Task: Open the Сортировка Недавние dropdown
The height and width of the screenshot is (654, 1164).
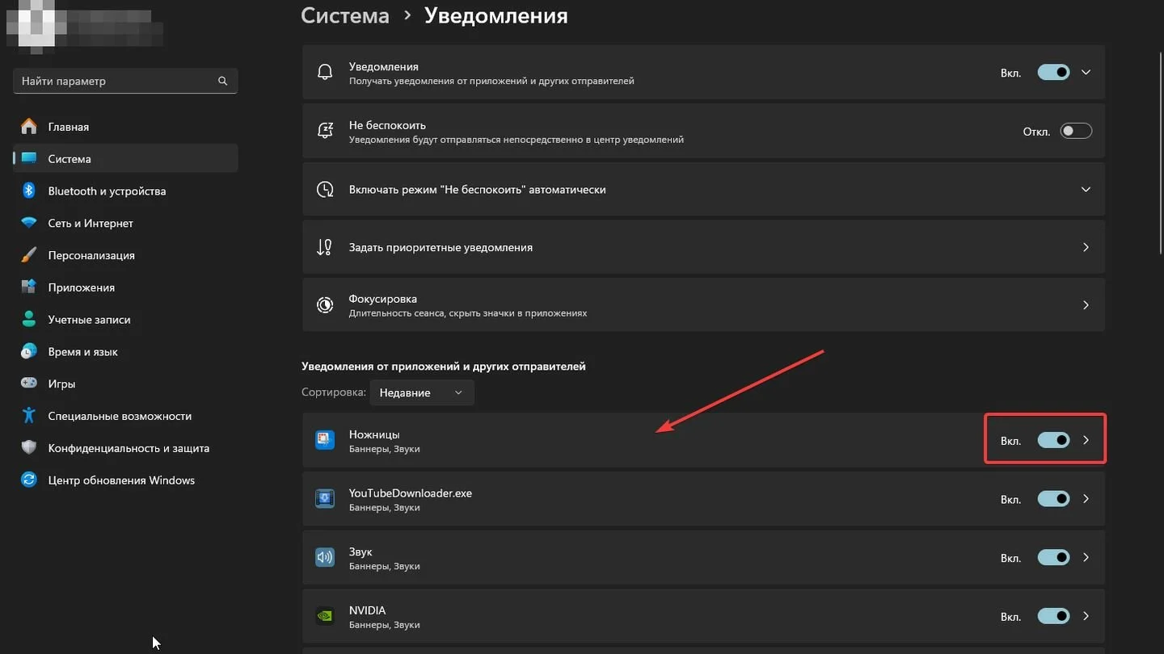Action: coord(422,392)
